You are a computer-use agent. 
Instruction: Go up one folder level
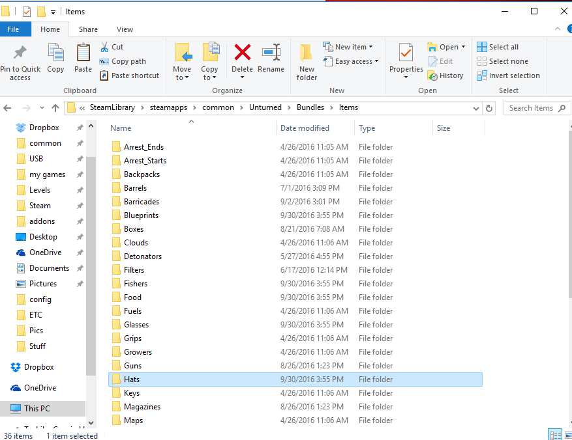pyautogui.click(x=55, y=108)
